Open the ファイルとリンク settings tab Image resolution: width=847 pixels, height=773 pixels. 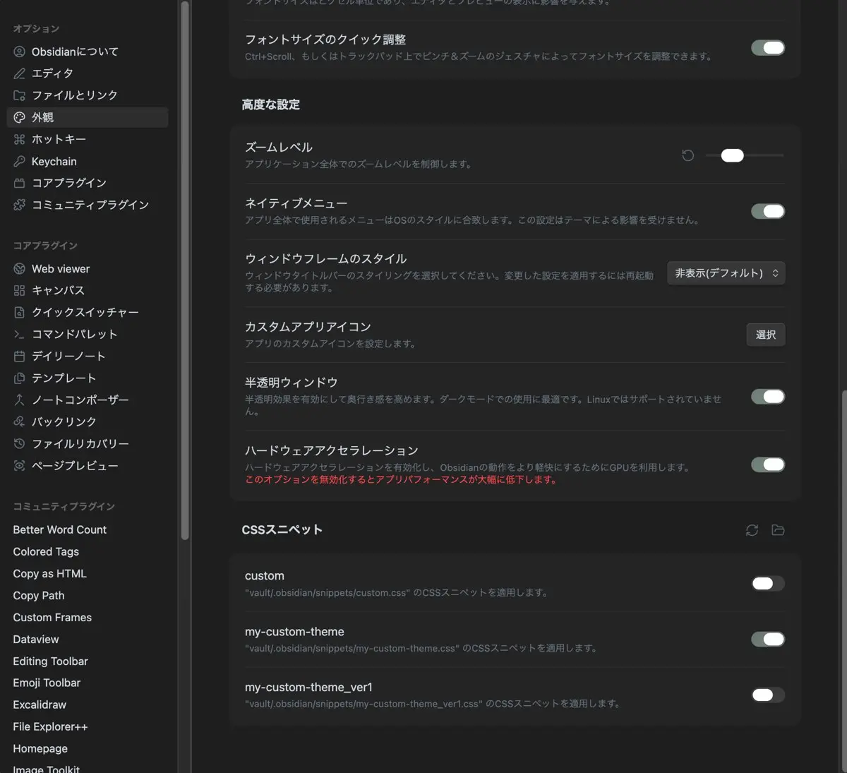(88, 95)
